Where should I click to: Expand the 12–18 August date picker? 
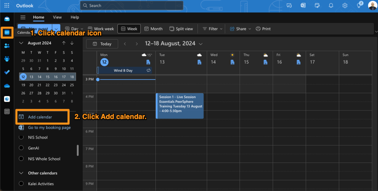point(200,44)
